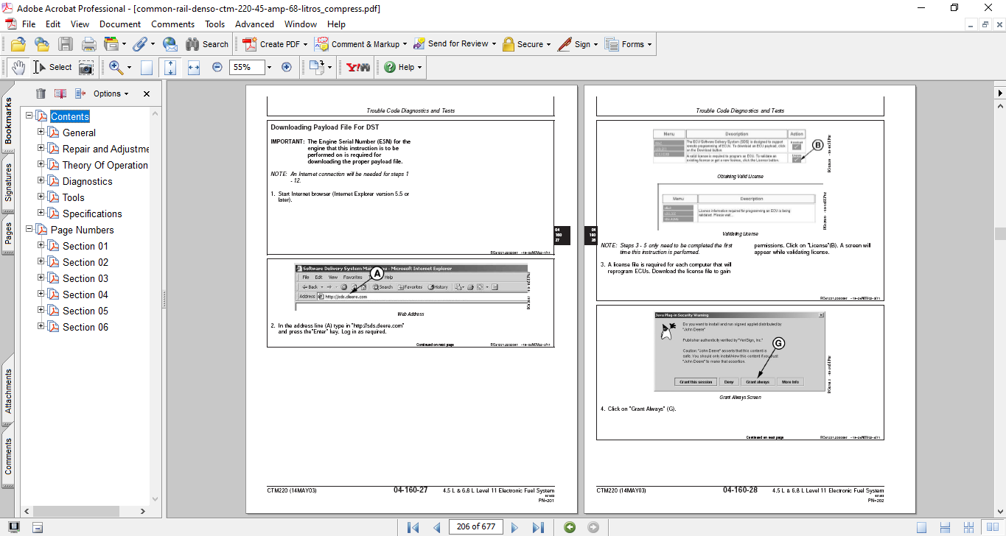The height and width of the screenshot is (536, 1006).
Task: Click the zoom out minus icon
Action: 217,67
